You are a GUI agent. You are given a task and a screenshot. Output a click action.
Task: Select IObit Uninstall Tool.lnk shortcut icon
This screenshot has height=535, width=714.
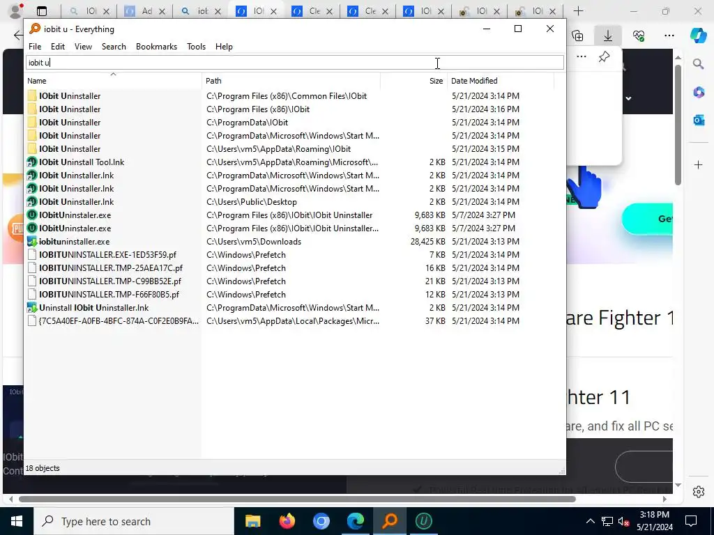pos(32,162)
